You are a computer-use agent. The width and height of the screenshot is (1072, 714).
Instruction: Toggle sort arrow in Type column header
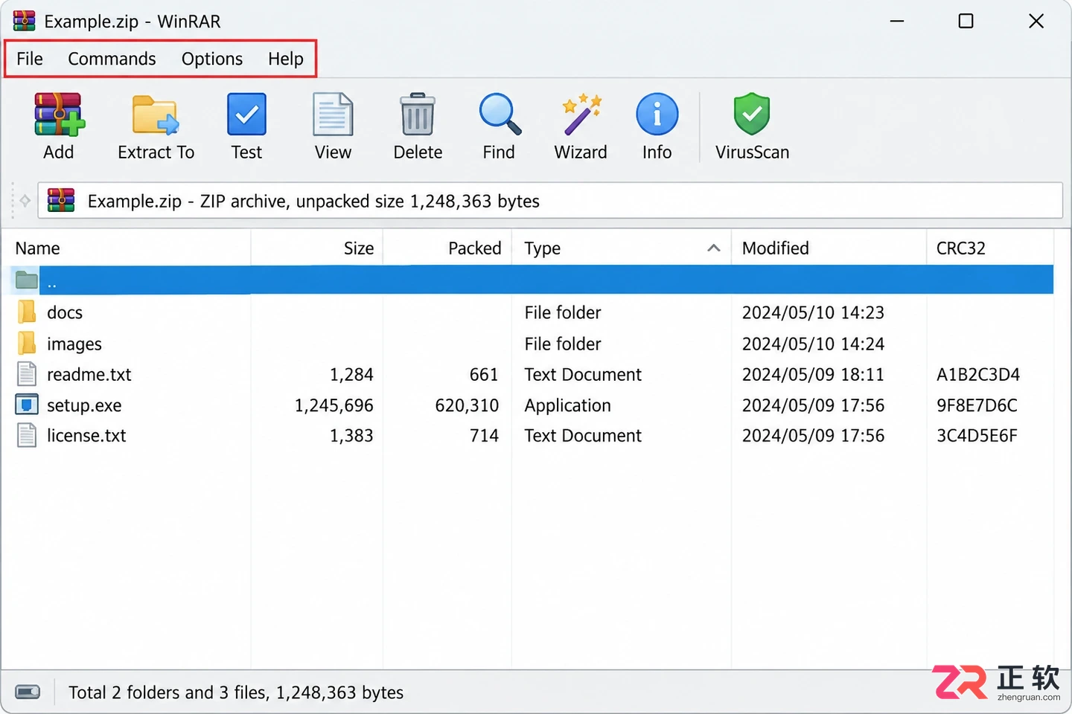[x=713, y=248]
